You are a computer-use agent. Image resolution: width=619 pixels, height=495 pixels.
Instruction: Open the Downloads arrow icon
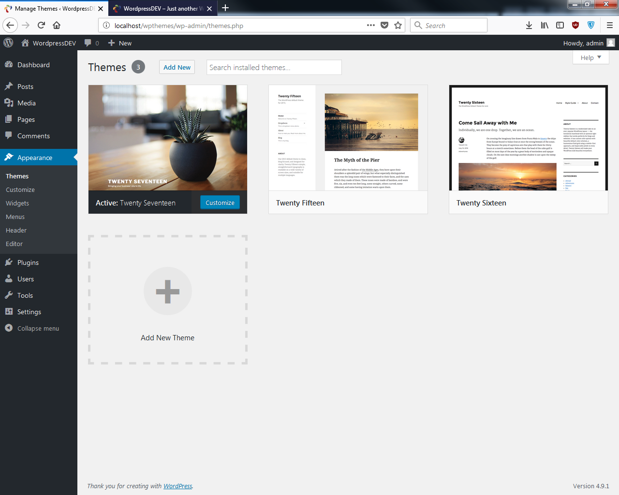point(529,25)
